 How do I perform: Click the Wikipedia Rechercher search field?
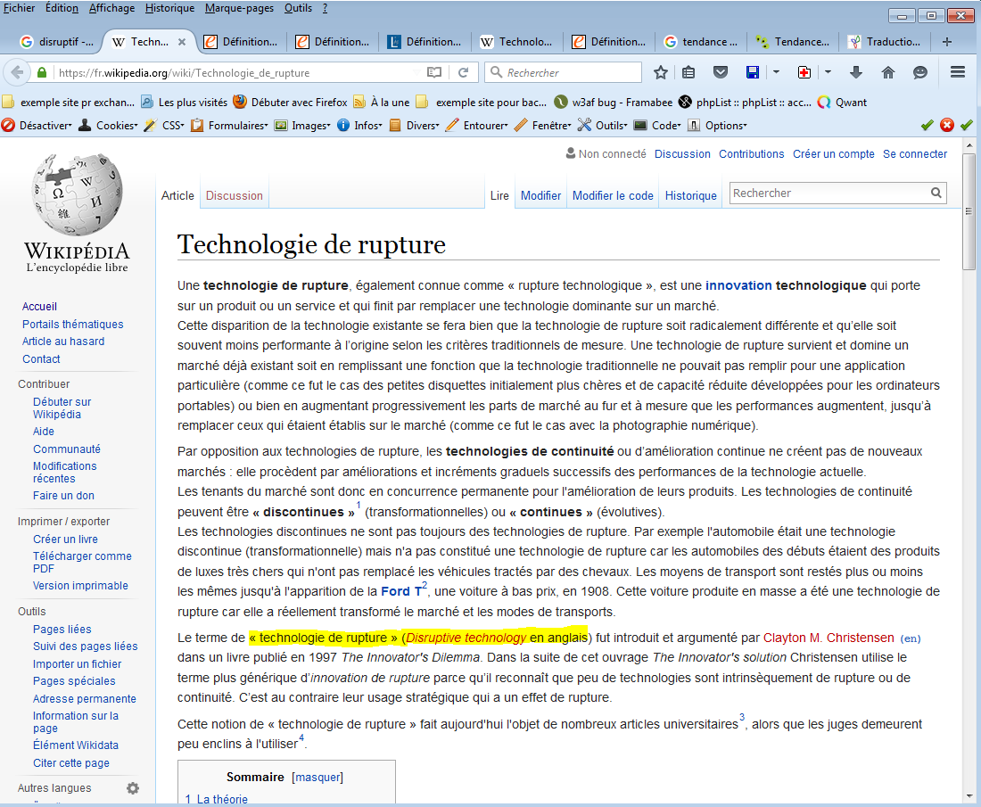(828, 193)
